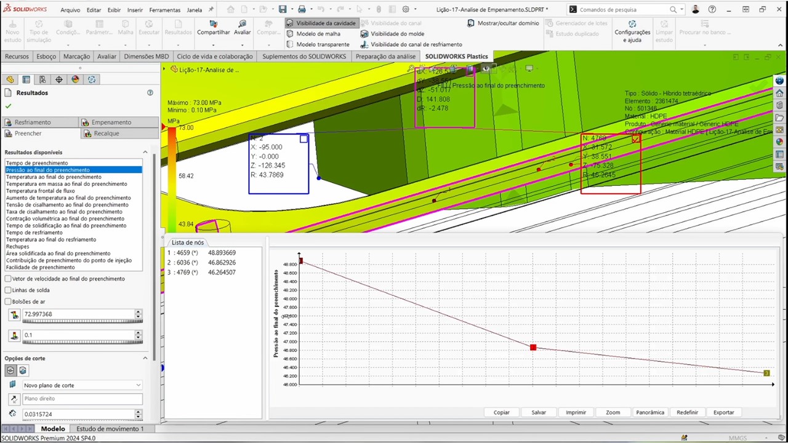Click the Save floppy-disk icon in title bar

[282, 10]
